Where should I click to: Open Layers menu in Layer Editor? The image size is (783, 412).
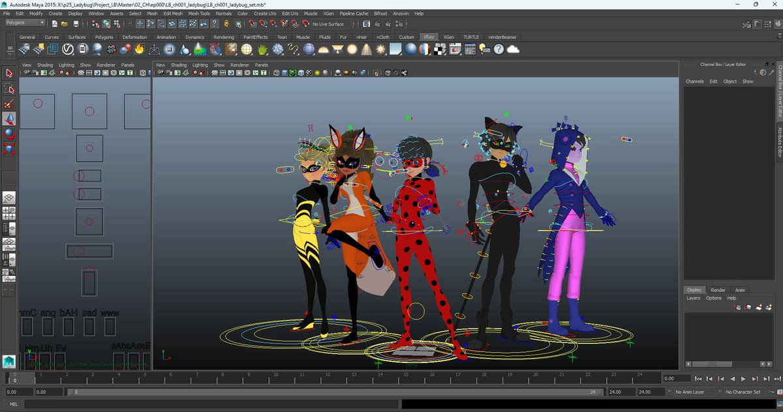click(x=693, y=298)
